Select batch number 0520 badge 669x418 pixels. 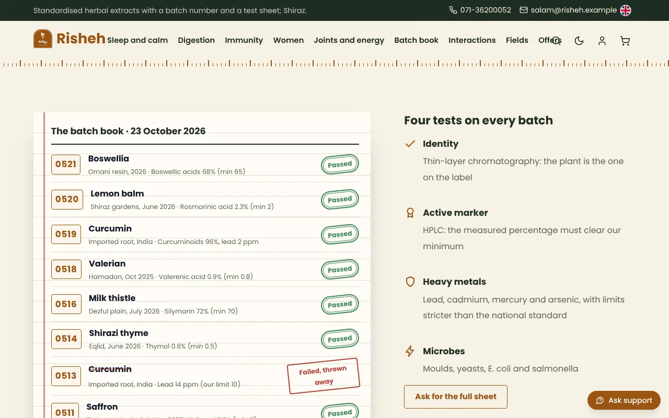click(67, 199)
